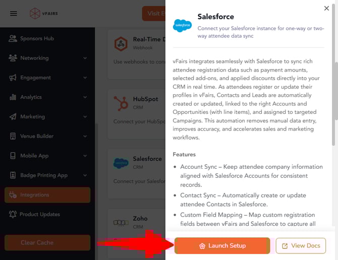Screen dimensions: 338x260
Task: Open the hamburger menu icon
Action: 14,14
